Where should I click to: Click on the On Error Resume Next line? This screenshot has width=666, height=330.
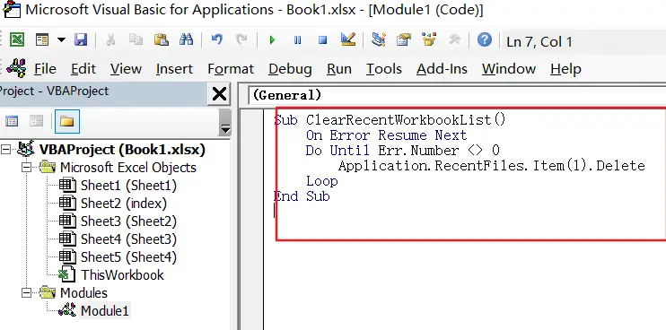(x=386, y=135)
